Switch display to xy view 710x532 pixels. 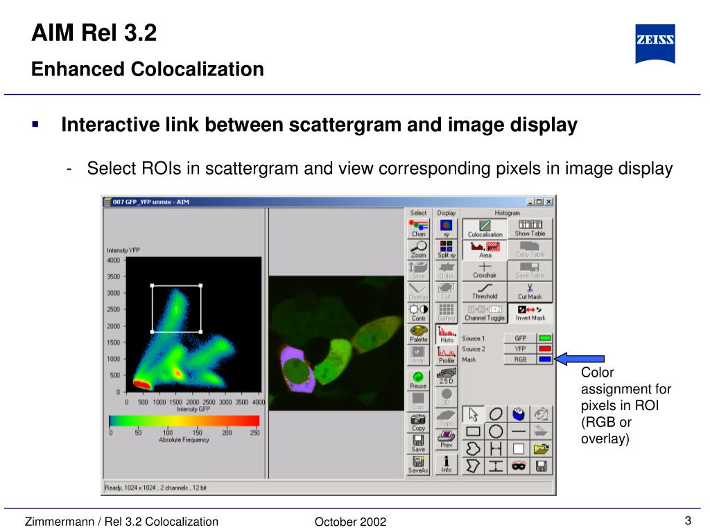click(x=447, y=229)
